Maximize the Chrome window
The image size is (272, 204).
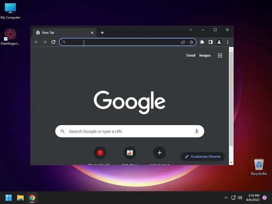point(215,30)
